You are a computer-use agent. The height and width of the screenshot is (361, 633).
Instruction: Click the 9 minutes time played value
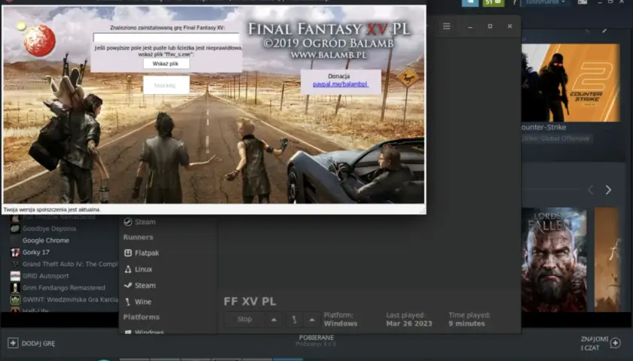pos(466,323)
